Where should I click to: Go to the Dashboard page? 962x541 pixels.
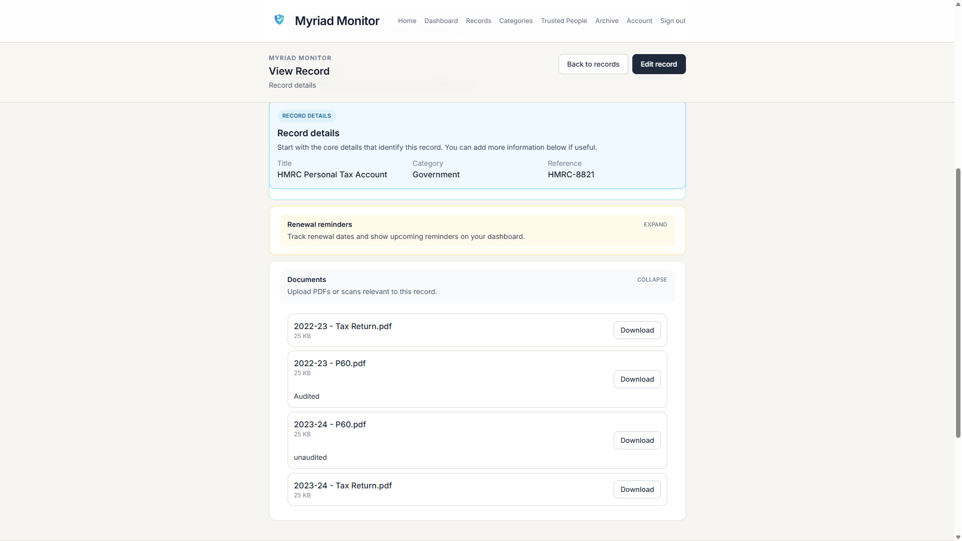click(x=441, y=21)
